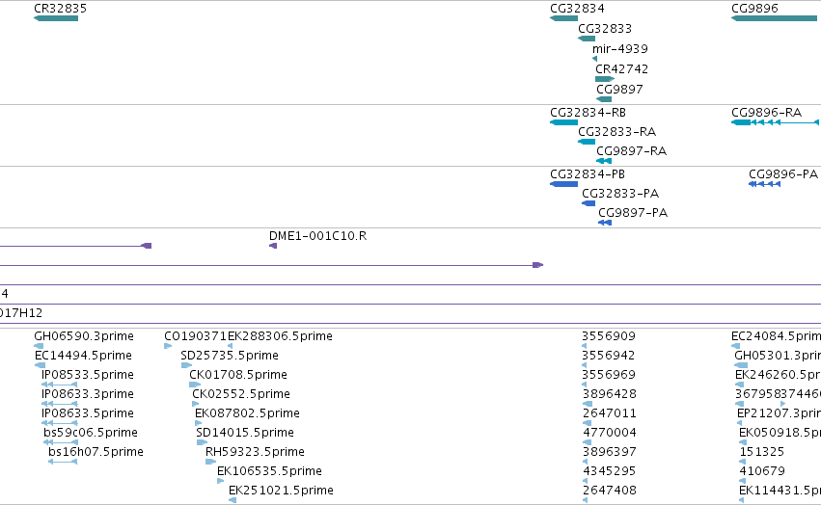The image size is (821, 505).
Task: Select transcript CG9897-RA label
Action: pos(632,150)
